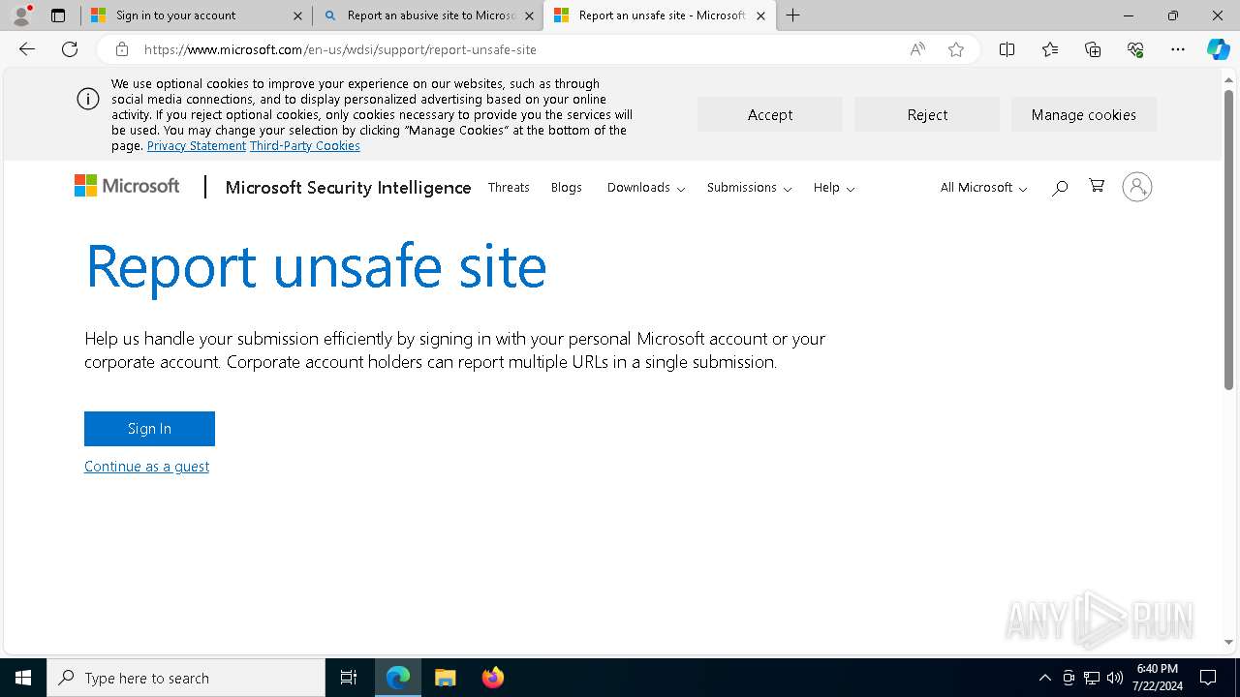Open volume control tray icon

click(1115, 678)
